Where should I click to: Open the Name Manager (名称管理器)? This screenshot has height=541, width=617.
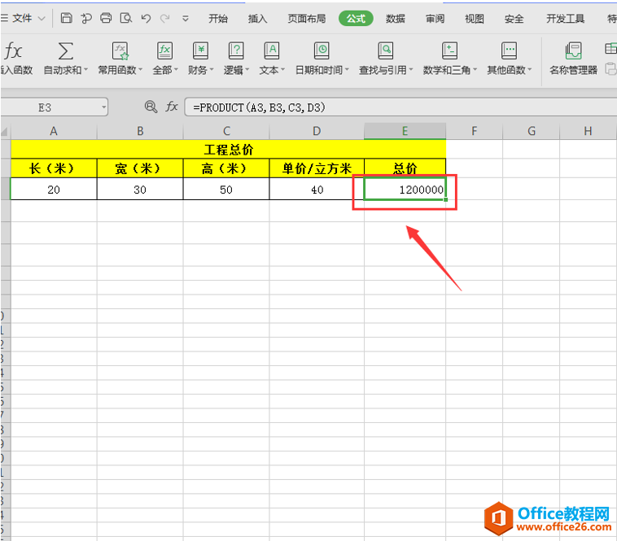pyautogui.click(x=573, y=52)
